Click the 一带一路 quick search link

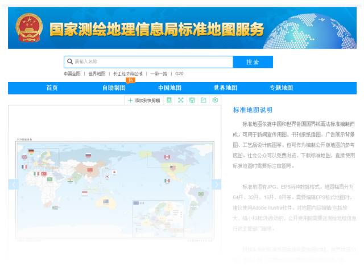pos(159,74)
